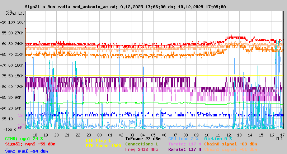This screenshot has width=287, height=154.
Task: Click the Connections 1 legend entry
Action: 141,144
